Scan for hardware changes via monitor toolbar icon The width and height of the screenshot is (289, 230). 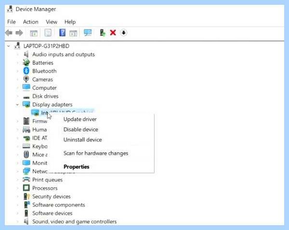pyautogui.click(x=88, y=33)
